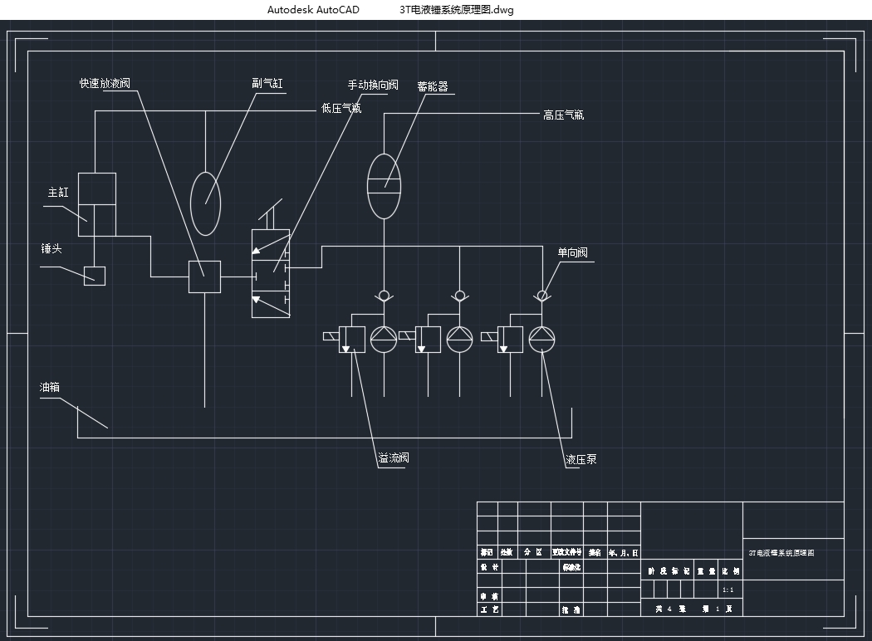The width and height of the screenshot is (872, 641).
Task: Click the middle hydraulic pump circle
Action: (459, 339)
